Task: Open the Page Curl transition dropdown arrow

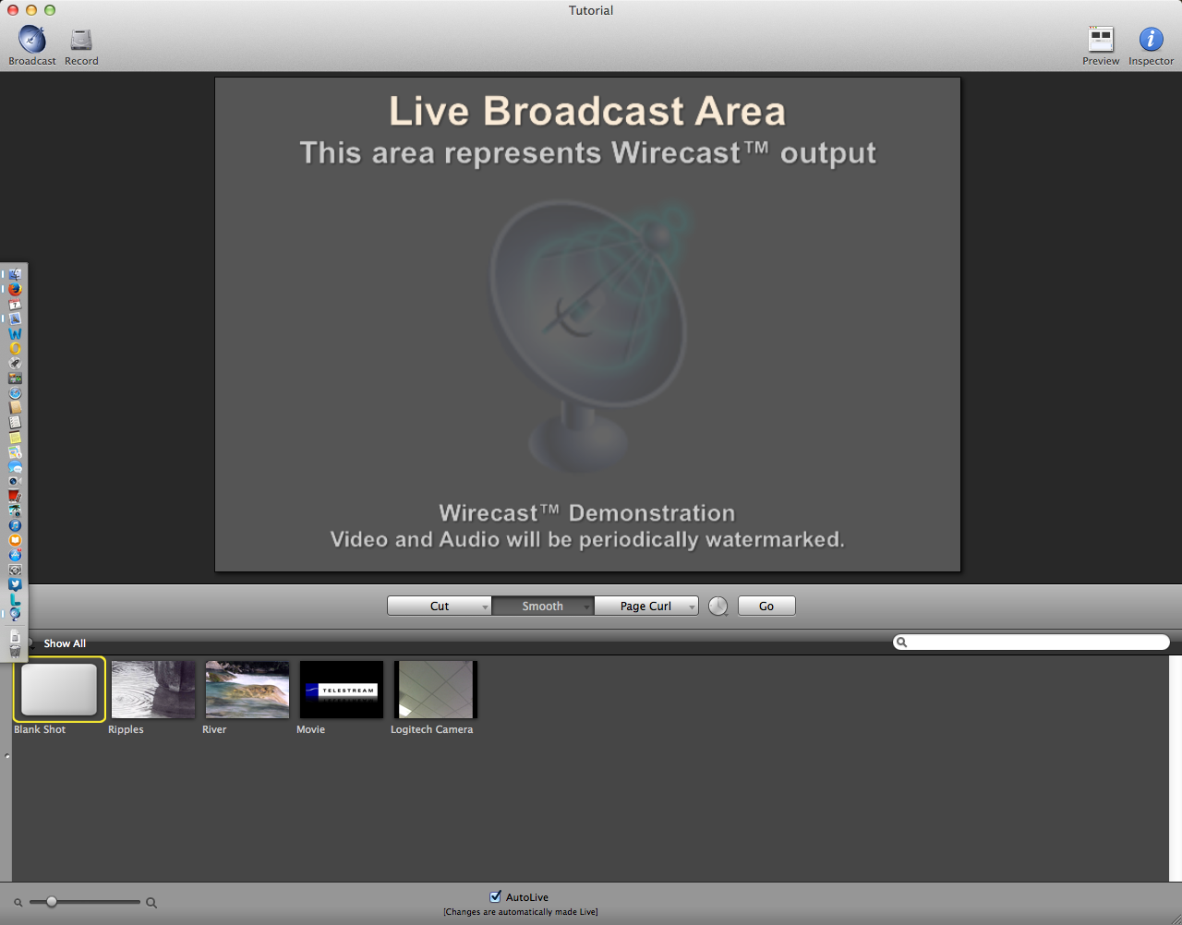Action: pyautogui.click(x=692, y=606)
